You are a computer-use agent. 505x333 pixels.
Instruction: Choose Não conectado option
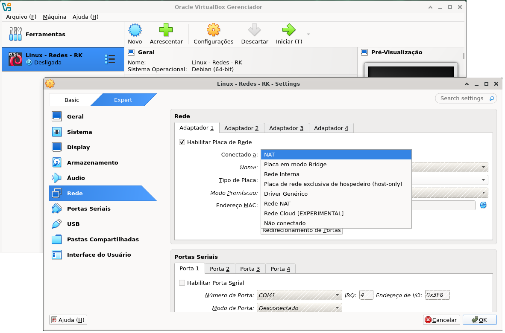tap(336, 223)
